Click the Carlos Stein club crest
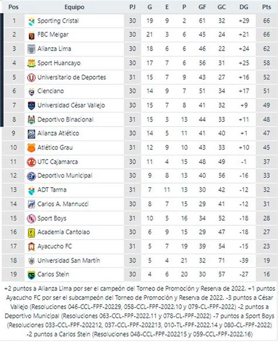The height and width of the screenshot is (342, 278). 32,275
